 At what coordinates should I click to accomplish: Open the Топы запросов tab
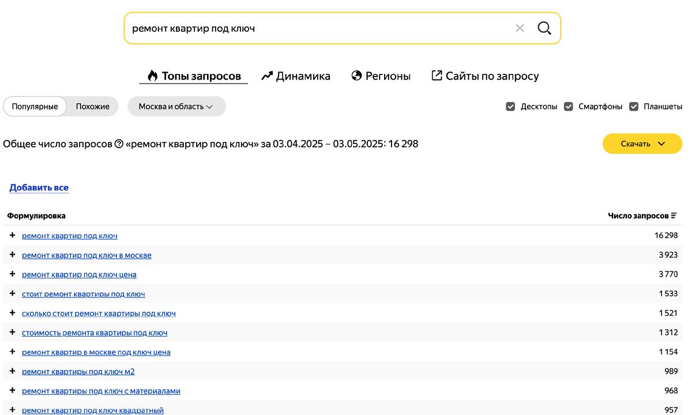194,76
